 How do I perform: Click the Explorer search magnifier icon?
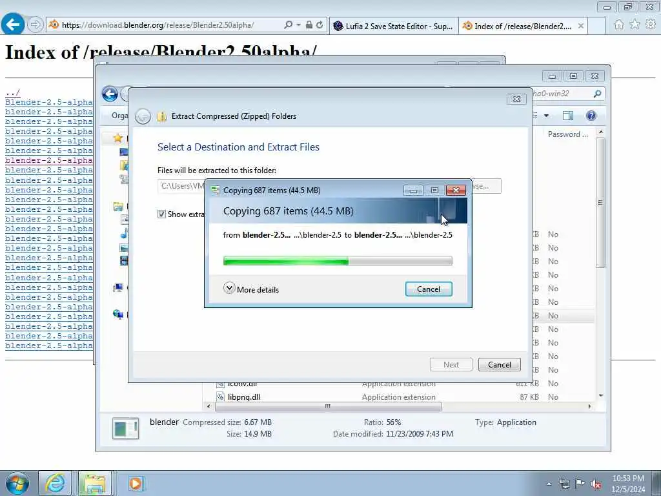597,94
